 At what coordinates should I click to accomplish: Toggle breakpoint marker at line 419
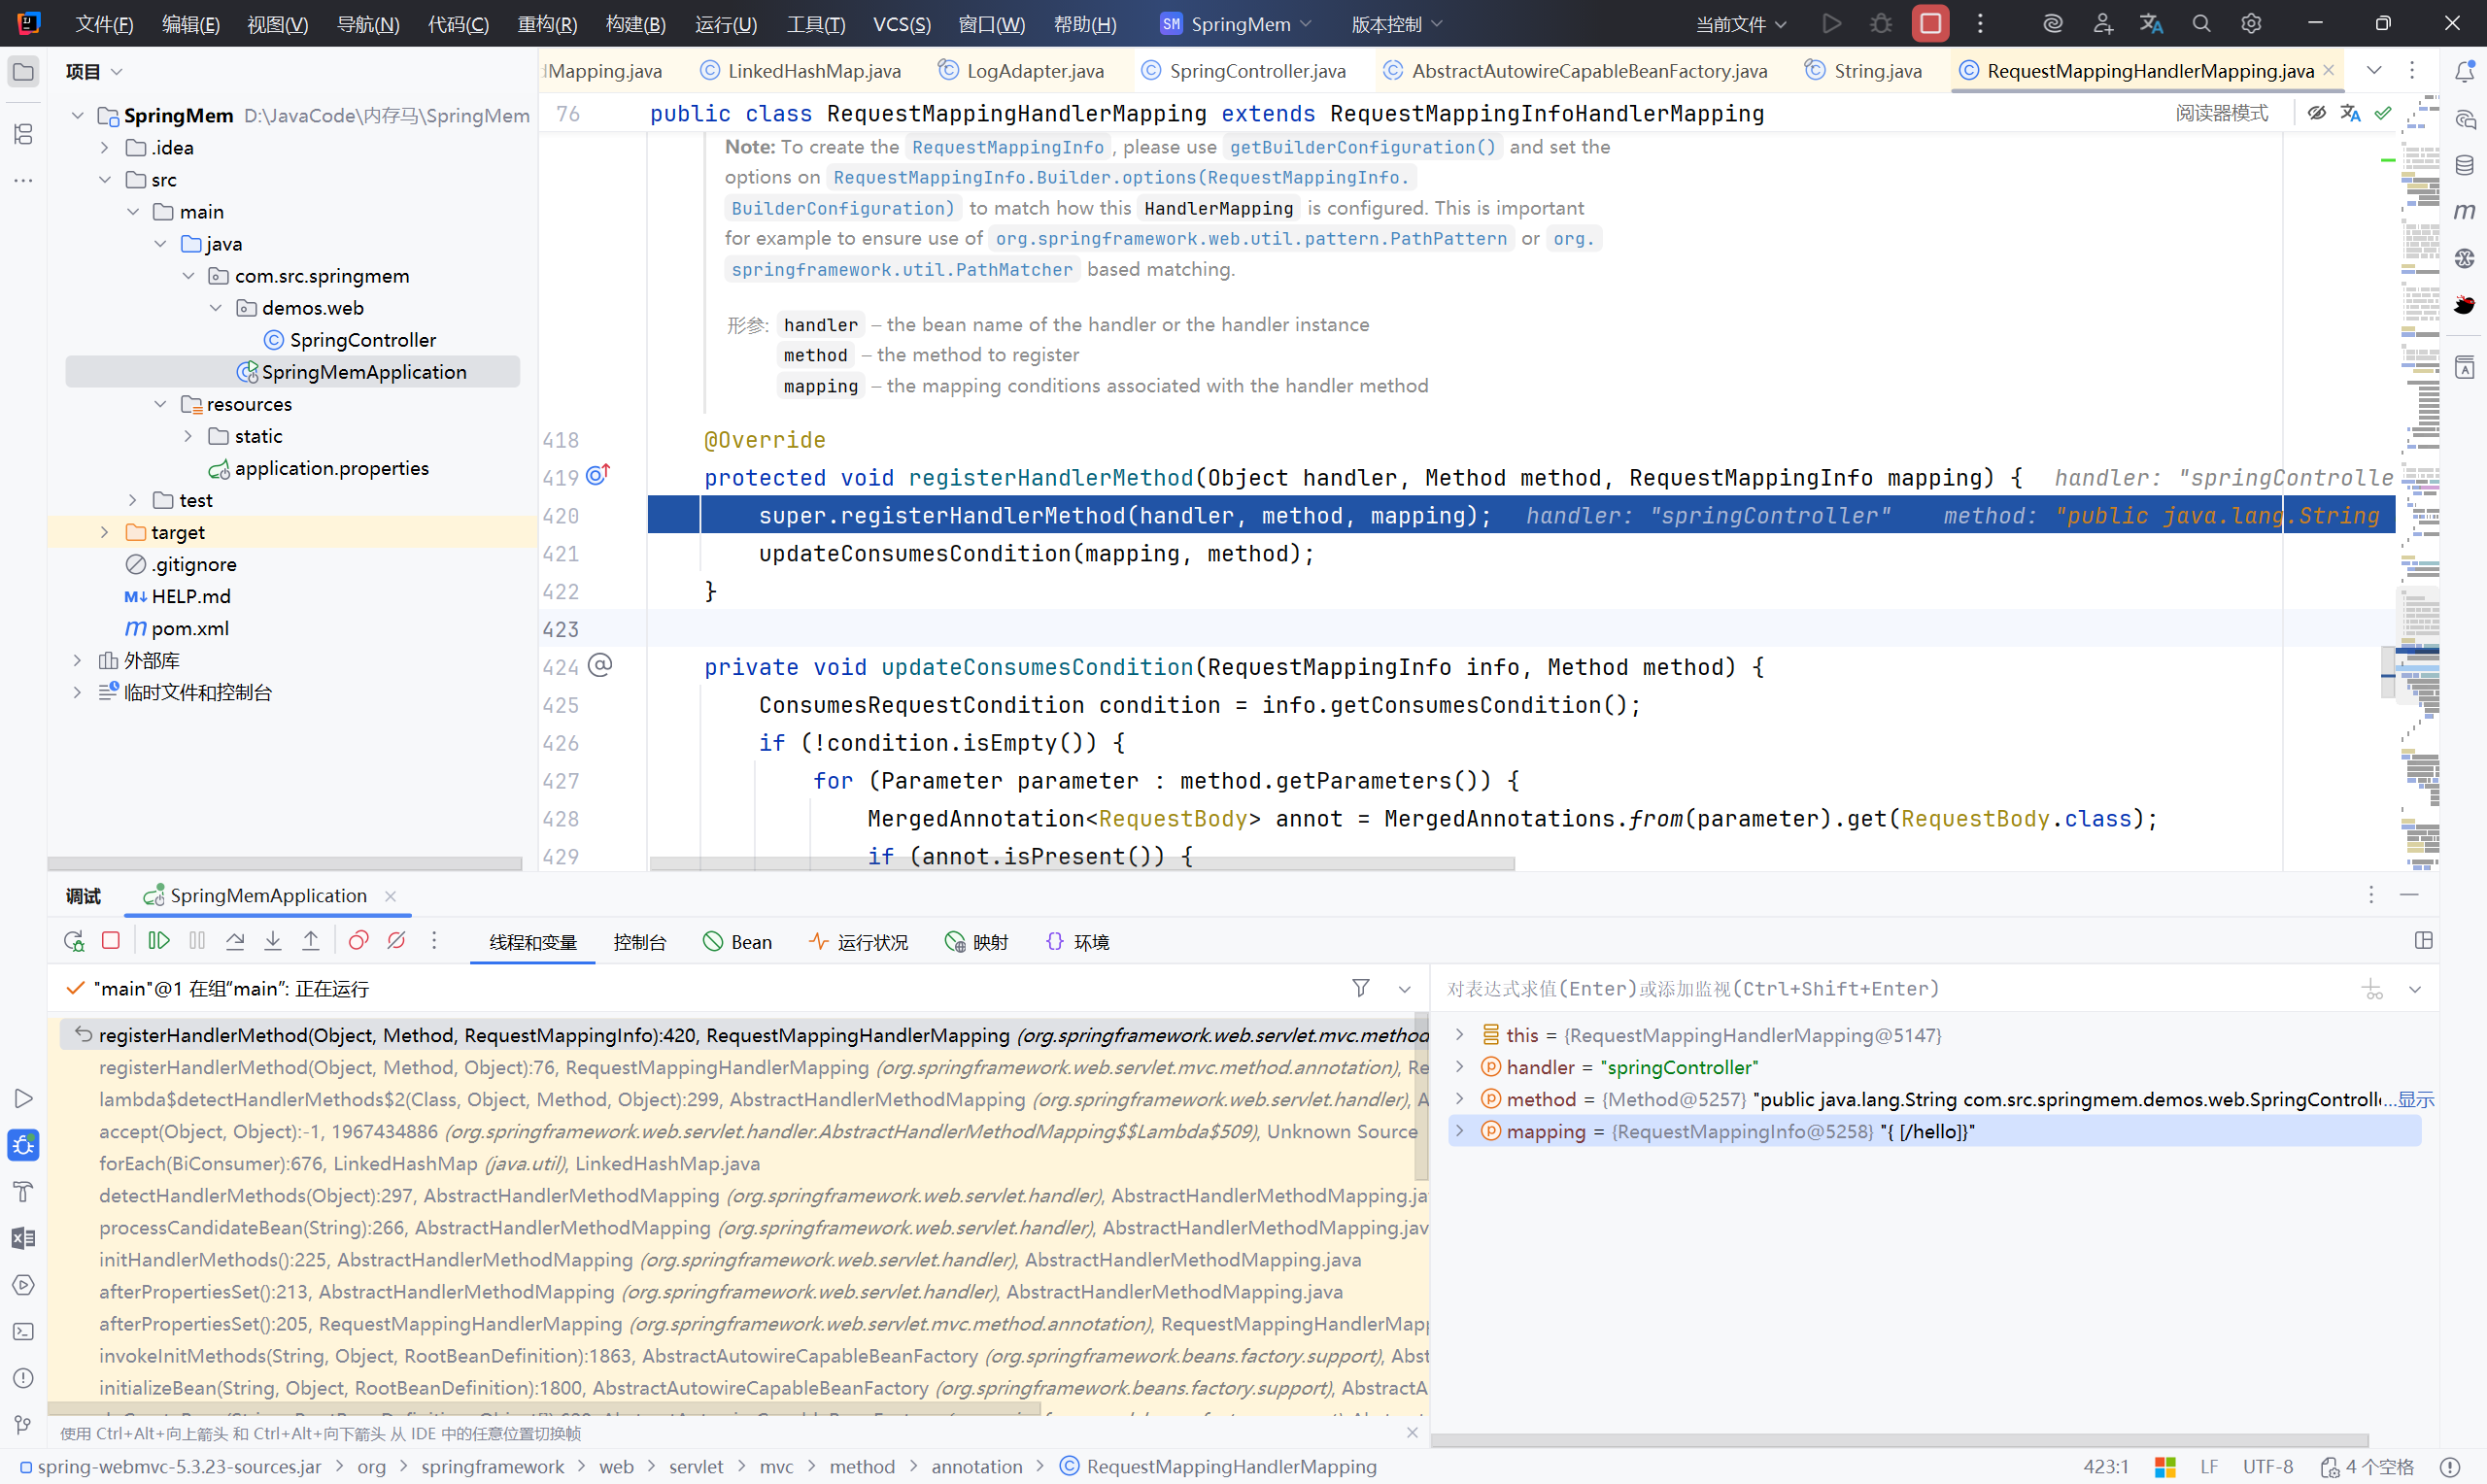tap(598, 476)
